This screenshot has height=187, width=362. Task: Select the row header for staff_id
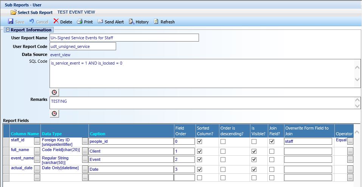tap(6, 142)
